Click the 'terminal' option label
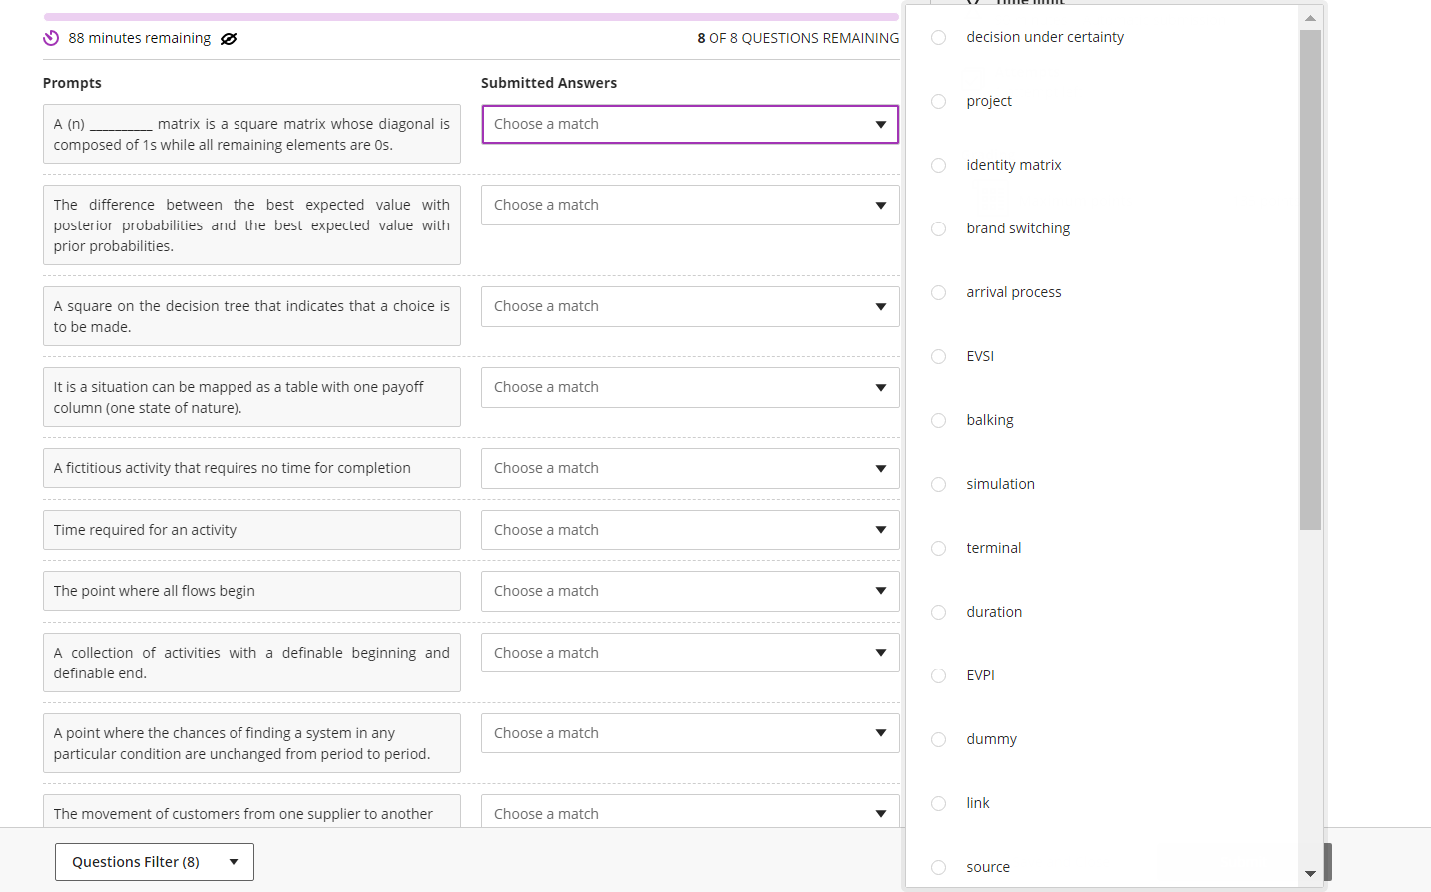Image resolution: width=1431 pixels, height=892 pixels. pos(993,548)
